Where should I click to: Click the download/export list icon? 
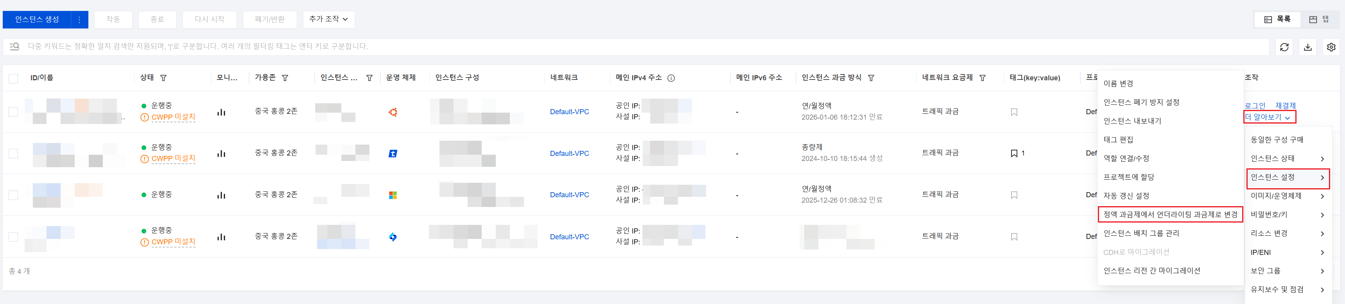tap(1307, 47)
